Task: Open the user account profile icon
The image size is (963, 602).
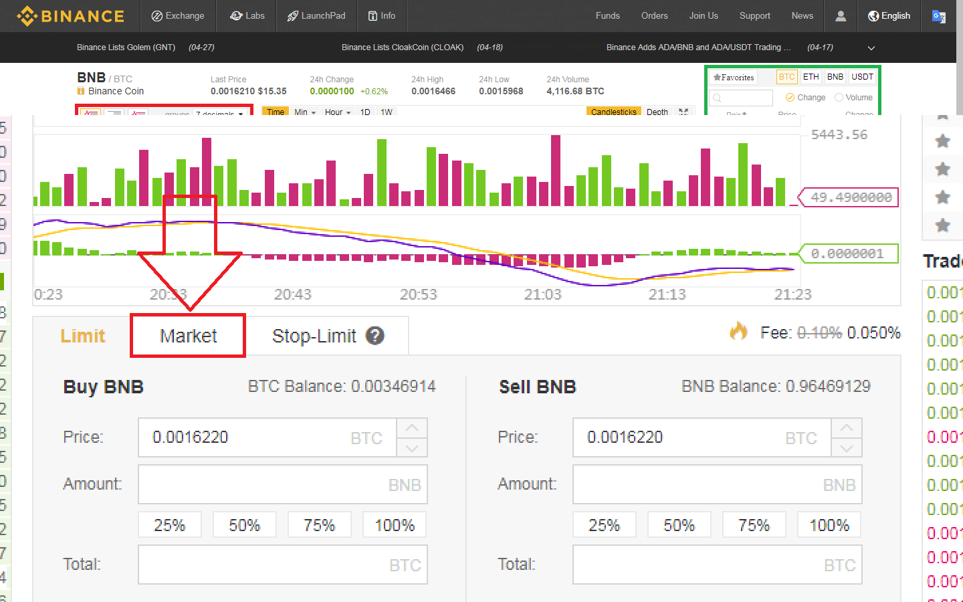Action: 841,16
